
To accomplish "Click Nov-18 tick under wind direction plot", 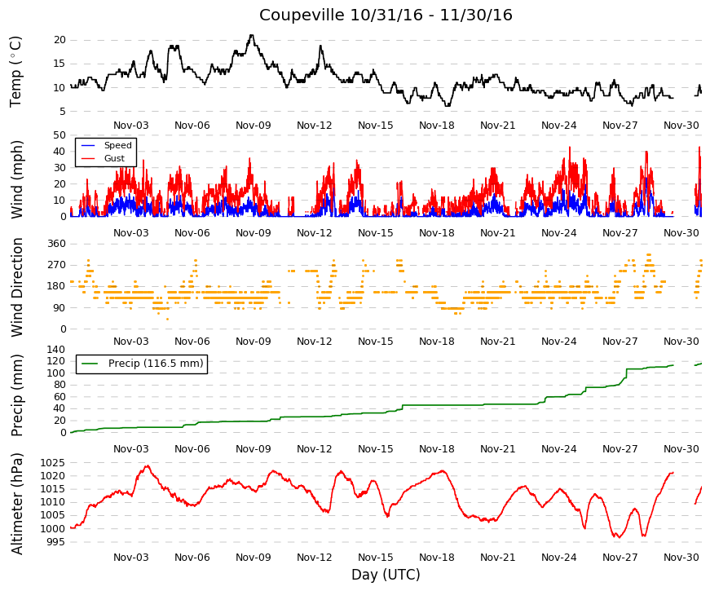I will tap(436, 342).
